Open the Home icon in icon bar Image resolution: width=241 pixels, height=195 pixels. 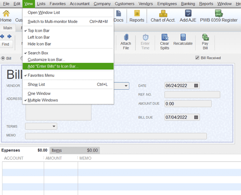[x=6, y=16]
